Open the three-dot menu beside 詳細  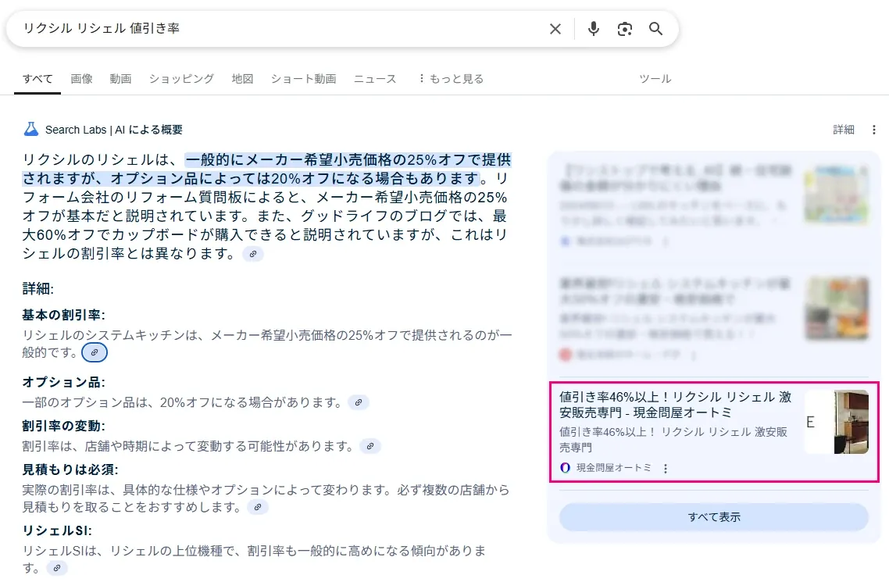[874, 130]
